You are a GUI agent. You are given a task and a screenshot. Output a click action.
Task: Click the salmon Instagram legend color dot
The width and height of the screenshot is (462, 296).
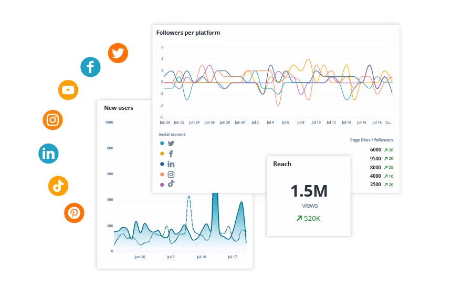point(162,175)
